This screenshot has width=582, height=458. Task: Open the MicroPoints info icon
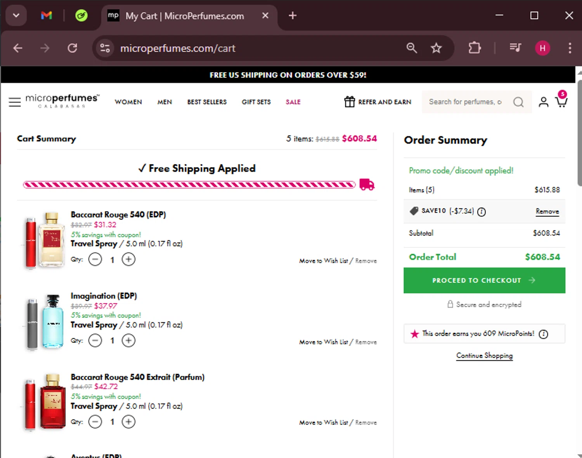click(544, 334)
